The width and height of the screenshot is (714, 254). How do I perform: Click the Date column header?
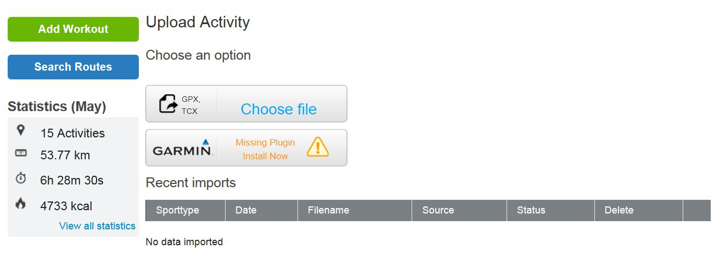click(x=246, y=210)
